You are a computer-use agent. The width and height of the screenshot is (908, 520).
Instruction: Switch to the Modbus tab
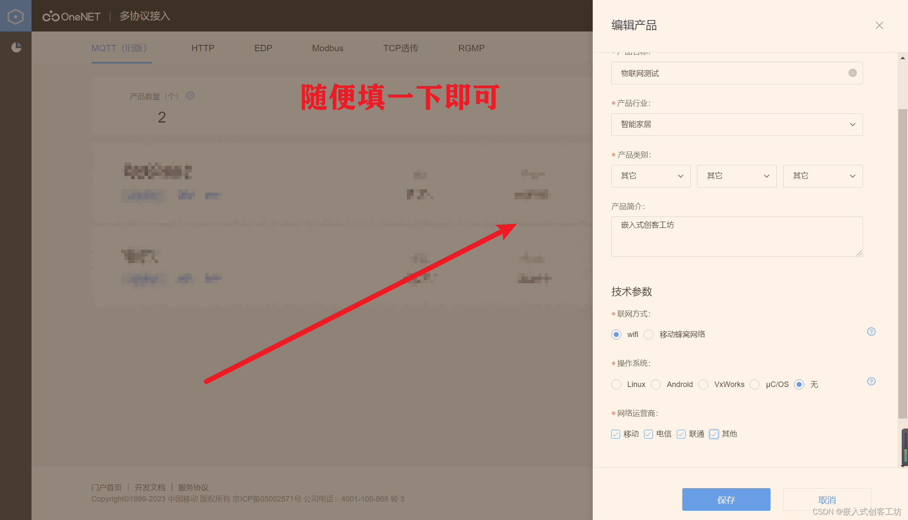tap(327, 48)
